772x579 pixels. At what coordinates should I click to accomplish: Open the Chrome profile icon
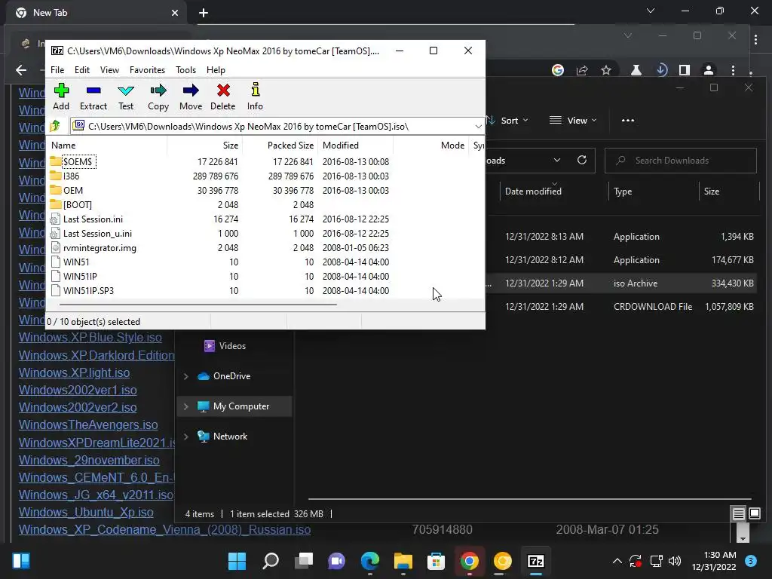click(709, 70)
